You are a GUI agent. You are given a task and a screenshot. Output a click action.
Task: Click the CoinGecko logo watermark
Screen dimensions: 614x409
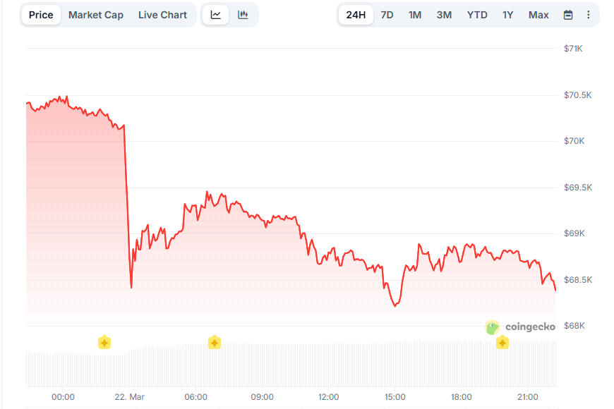pyautogui.click(x=521, y=327)
